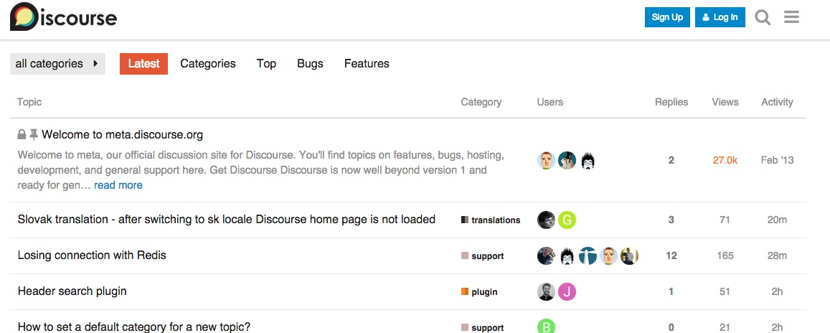Sort topics by Views column header
830x333 pixels.
pyautogui.click(x=725, y=102)
